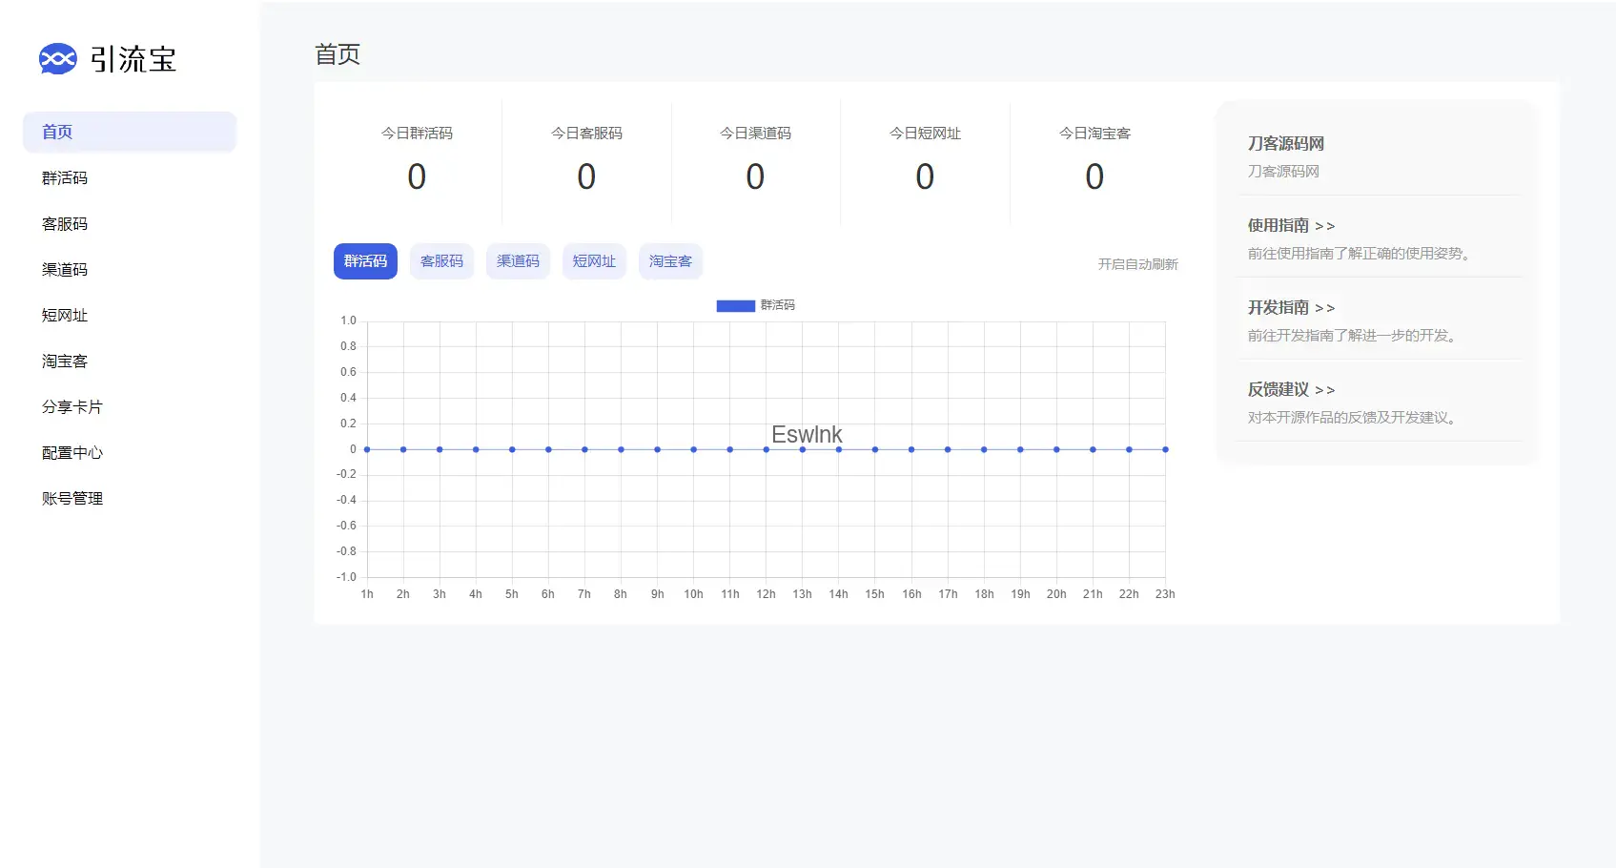This screenshot has height=868, width=1616.
Task: Show the 渠道码 chart tab
Action: click(x=518, y=261)
